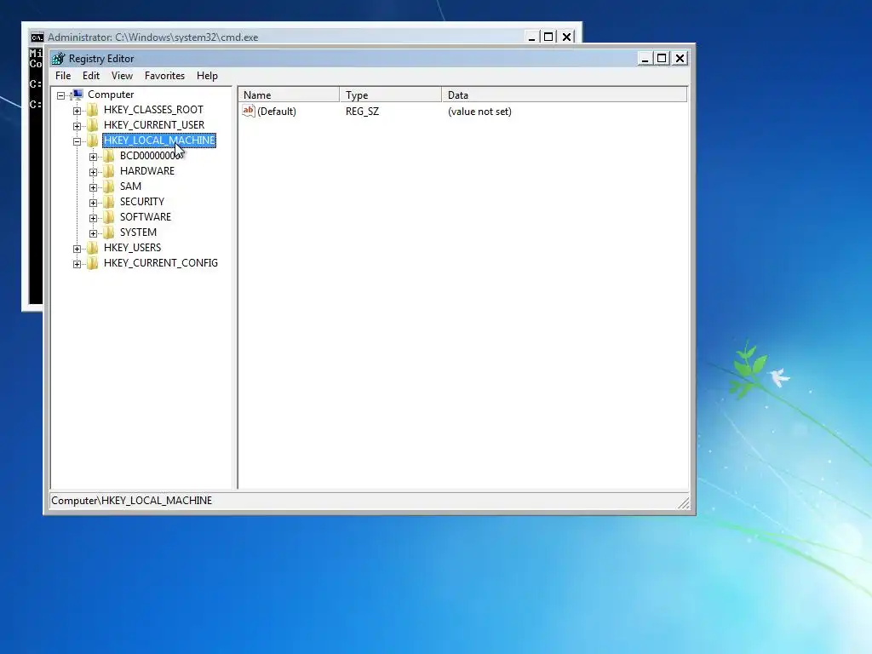This screenshot has width=872, height=654.
Task: Open the Favorites menu
Action: tap(164, 76)
